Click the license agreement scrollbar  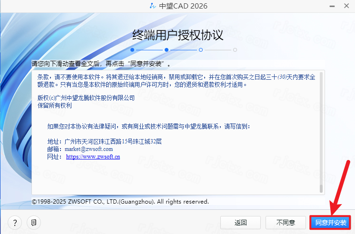[321, 133]
